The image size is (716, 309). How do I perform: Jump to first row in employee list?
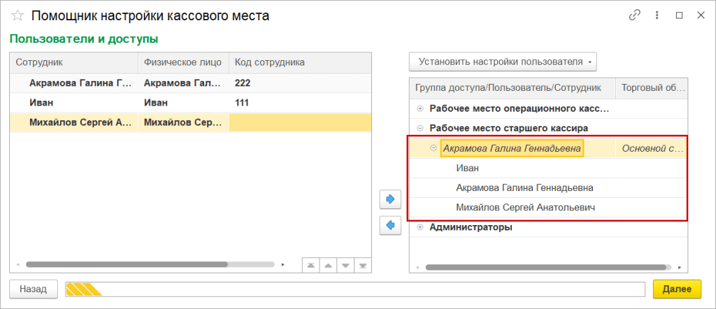(310, 266)
